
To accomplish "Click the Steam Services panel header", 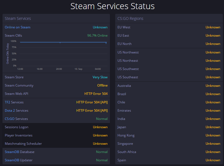I will coord(18,18).
